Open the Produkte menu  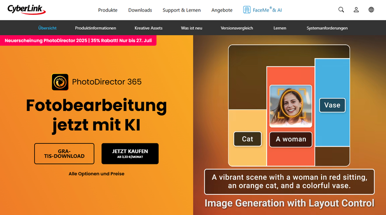click(107, 10)
